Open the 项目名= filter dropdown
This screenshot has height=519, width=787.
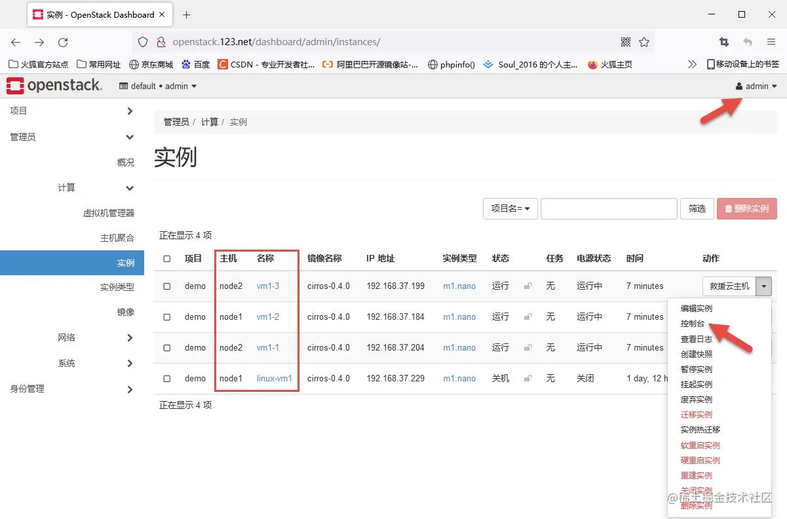coord(510,208)
